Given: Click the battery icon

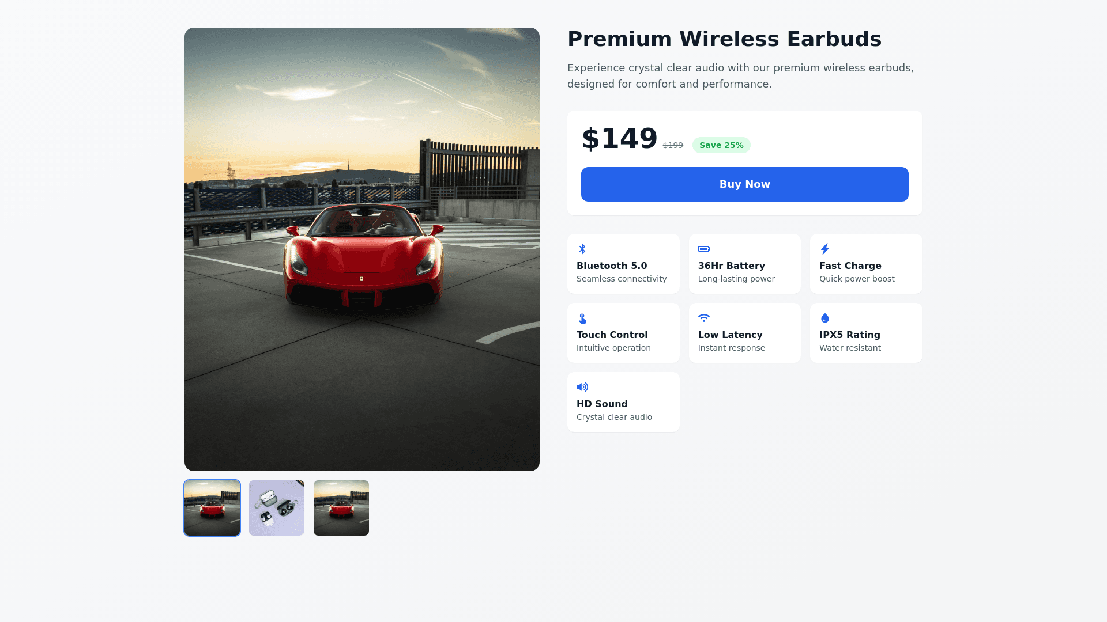Looking at the screenshot, I should tap(704, 249).
